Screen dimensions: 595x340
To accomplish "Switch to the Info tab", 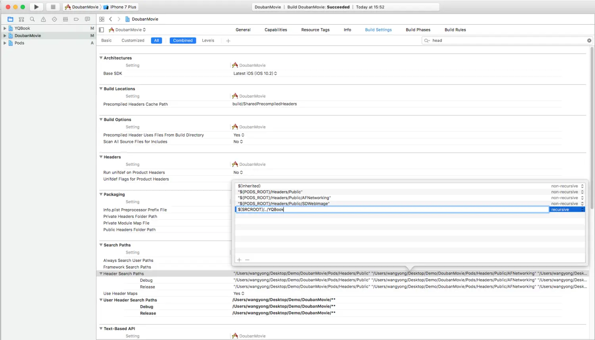I will point(347,30).
